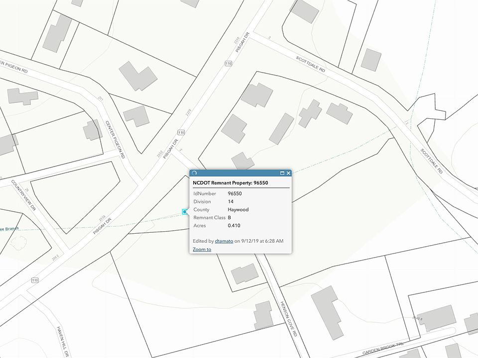Close the NCDOT Remnant Property popup
The image size is (478, 358).
pos(288,173)
